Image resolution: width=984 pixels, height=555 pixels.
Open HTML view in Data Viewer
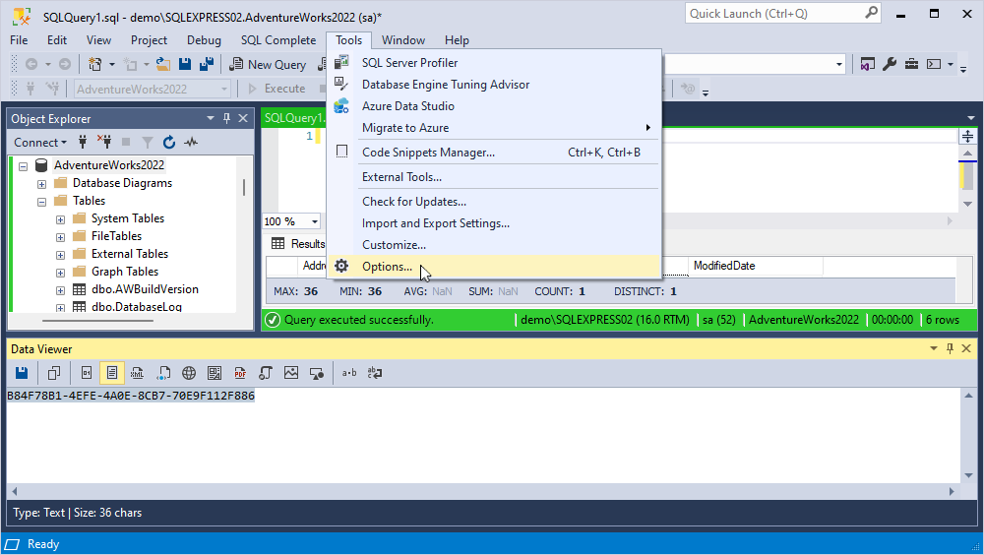(x=163, y=373)
